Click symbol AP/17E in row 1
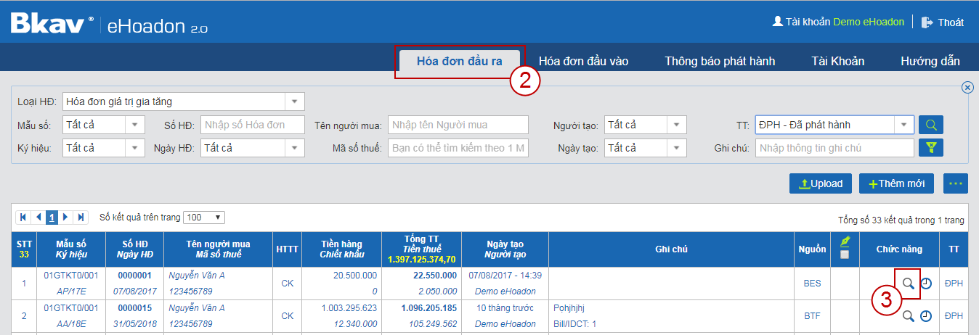Viewport: 979px width, 335px height. pos(71,291)
